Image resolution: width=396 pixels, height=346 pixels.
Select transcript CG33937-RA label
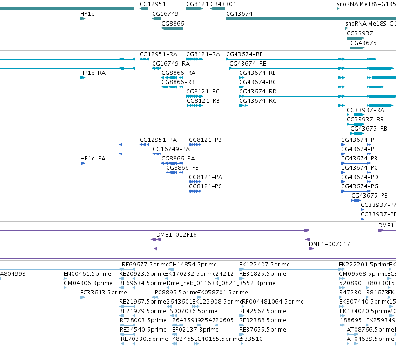(365, 110)
